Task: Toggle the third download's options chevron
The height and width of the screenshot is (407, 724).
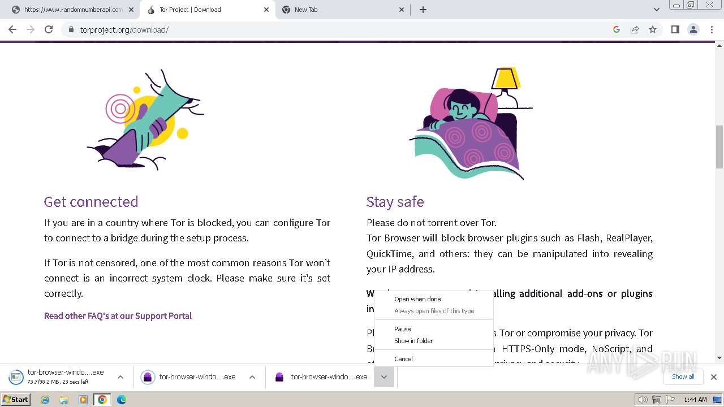Action: (384, 377)
